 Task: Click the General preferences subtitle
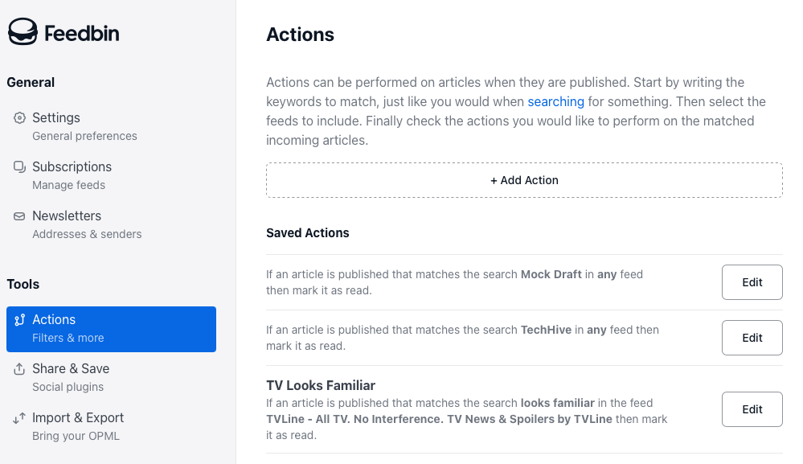pyautogui.click(x=84, y=136)
